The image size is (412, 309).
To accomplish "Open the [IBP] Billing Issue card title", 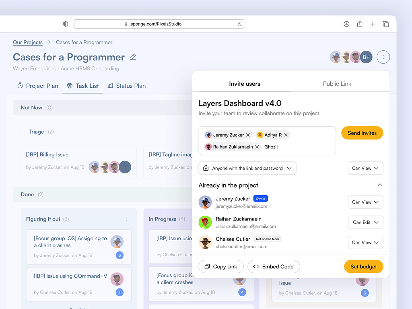I will [x=47, y=154].
